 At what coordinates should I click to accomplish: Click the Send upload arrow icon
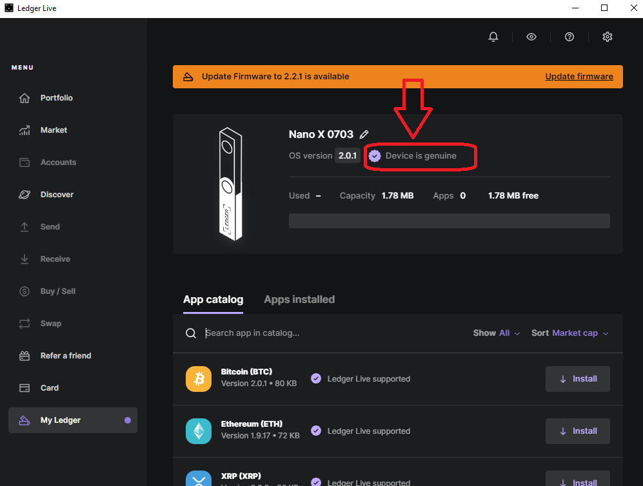coord(25,227)
